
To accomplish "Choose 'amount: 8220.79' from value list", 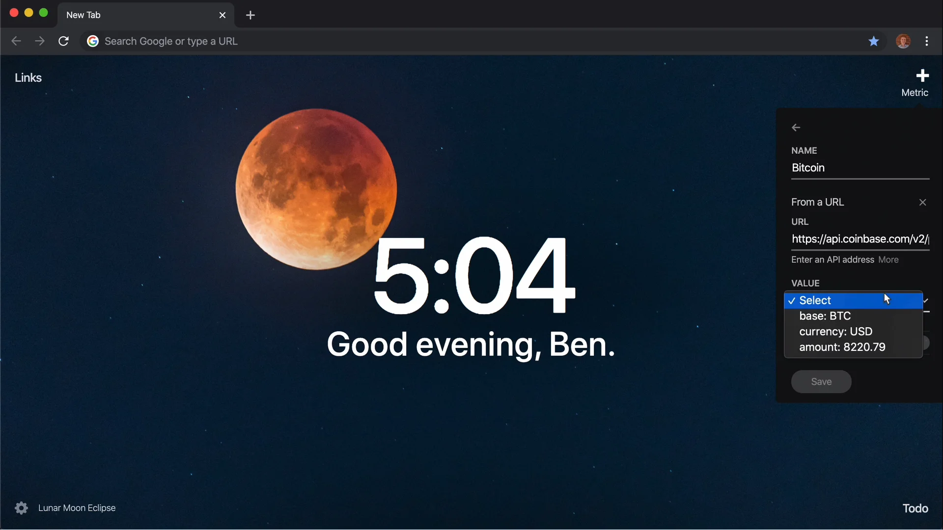I will [x=842, y=347].
